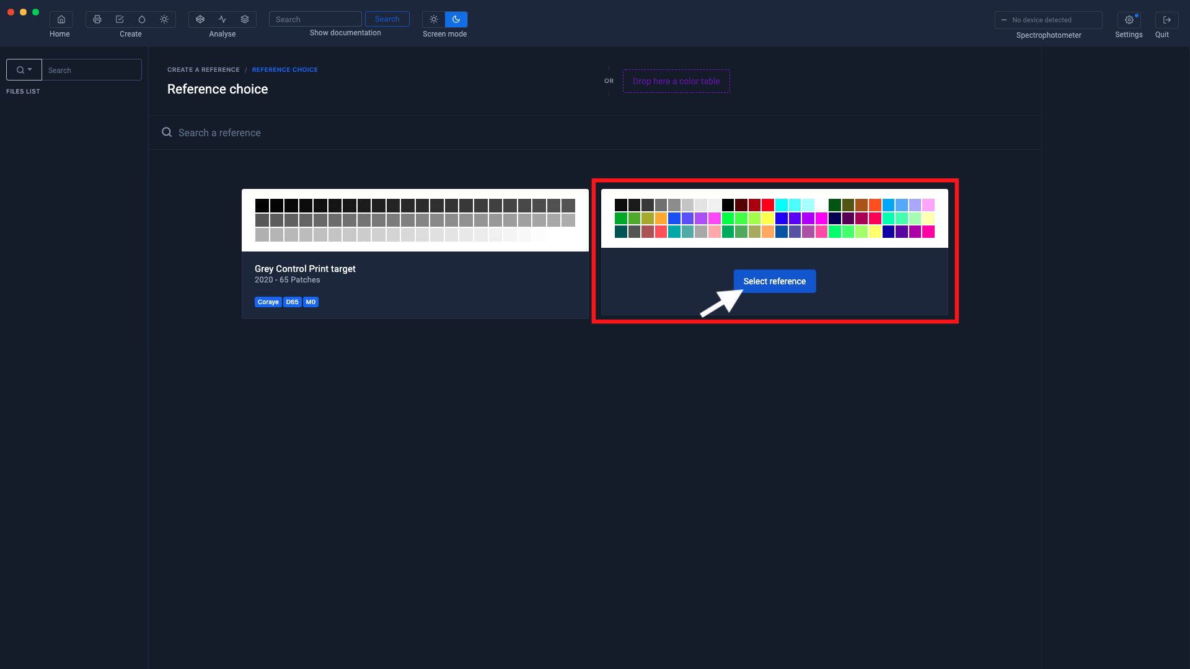Switch to light screen mode
The width and height of the screenshot is (1190, 669).
pyautogui.click(x=434, y=19)
